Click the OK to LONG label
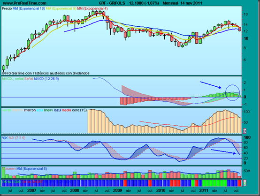 click(12, 182)
